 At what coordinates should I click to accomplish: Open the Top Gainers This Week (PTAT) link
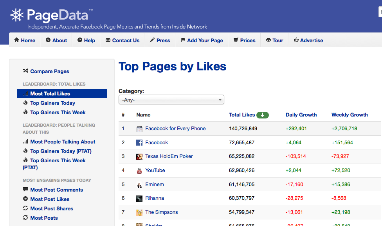54,164
